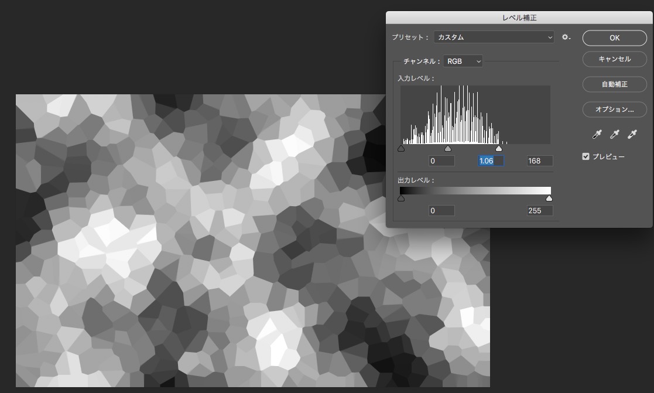
Task: Click the キャンセル button
Action: point(614,59)
